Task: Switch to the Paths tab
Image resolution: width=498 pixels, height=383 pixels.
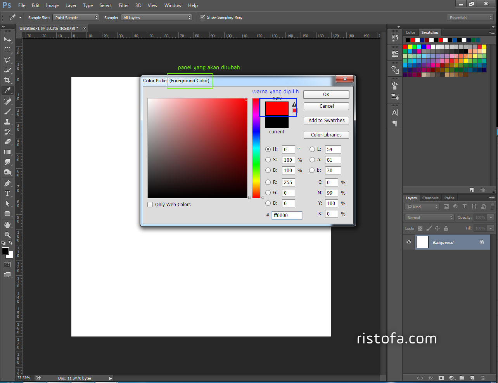Action: [449, 198]
